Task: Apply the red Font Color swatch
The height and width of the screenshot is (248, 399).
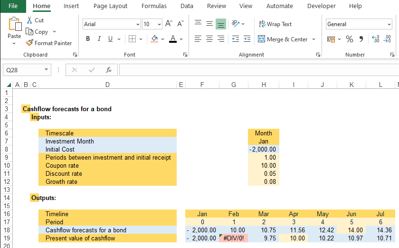Action: [x=172, y=39]
